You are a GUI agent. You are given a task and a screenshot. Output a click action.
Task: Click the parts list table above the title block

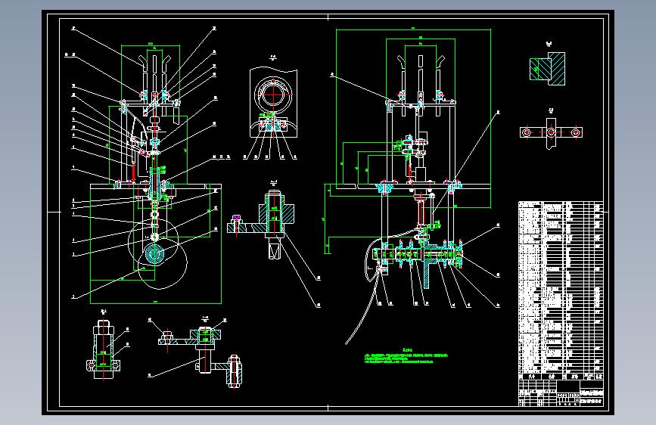(561, 290)
